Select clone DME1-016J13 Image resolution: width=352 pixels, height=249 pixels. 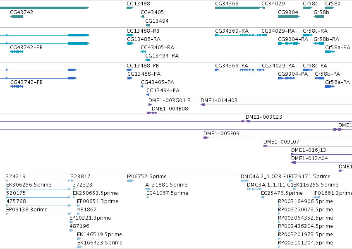(309, 150)
